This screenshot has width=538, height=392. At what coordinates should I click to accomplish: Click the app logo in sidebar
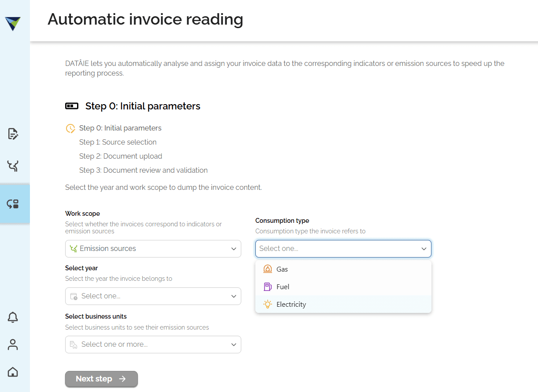(13, 23)
